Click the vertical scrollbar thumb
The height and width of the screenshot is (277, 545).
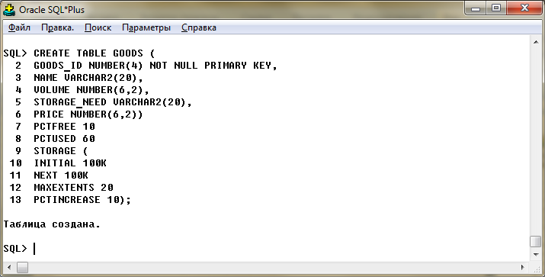click(536, 241)
